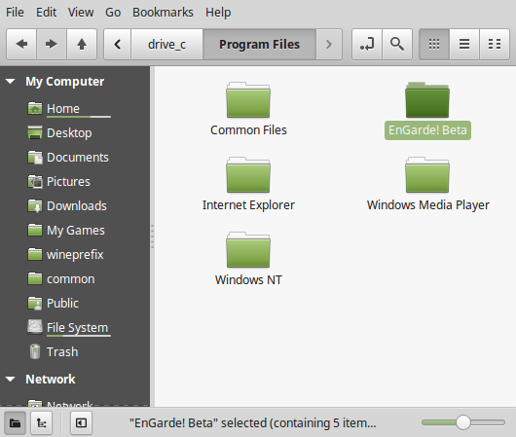Go up to the parent folder
The height and width of the screenshot is (437, 516).
(x=82, y=44)
